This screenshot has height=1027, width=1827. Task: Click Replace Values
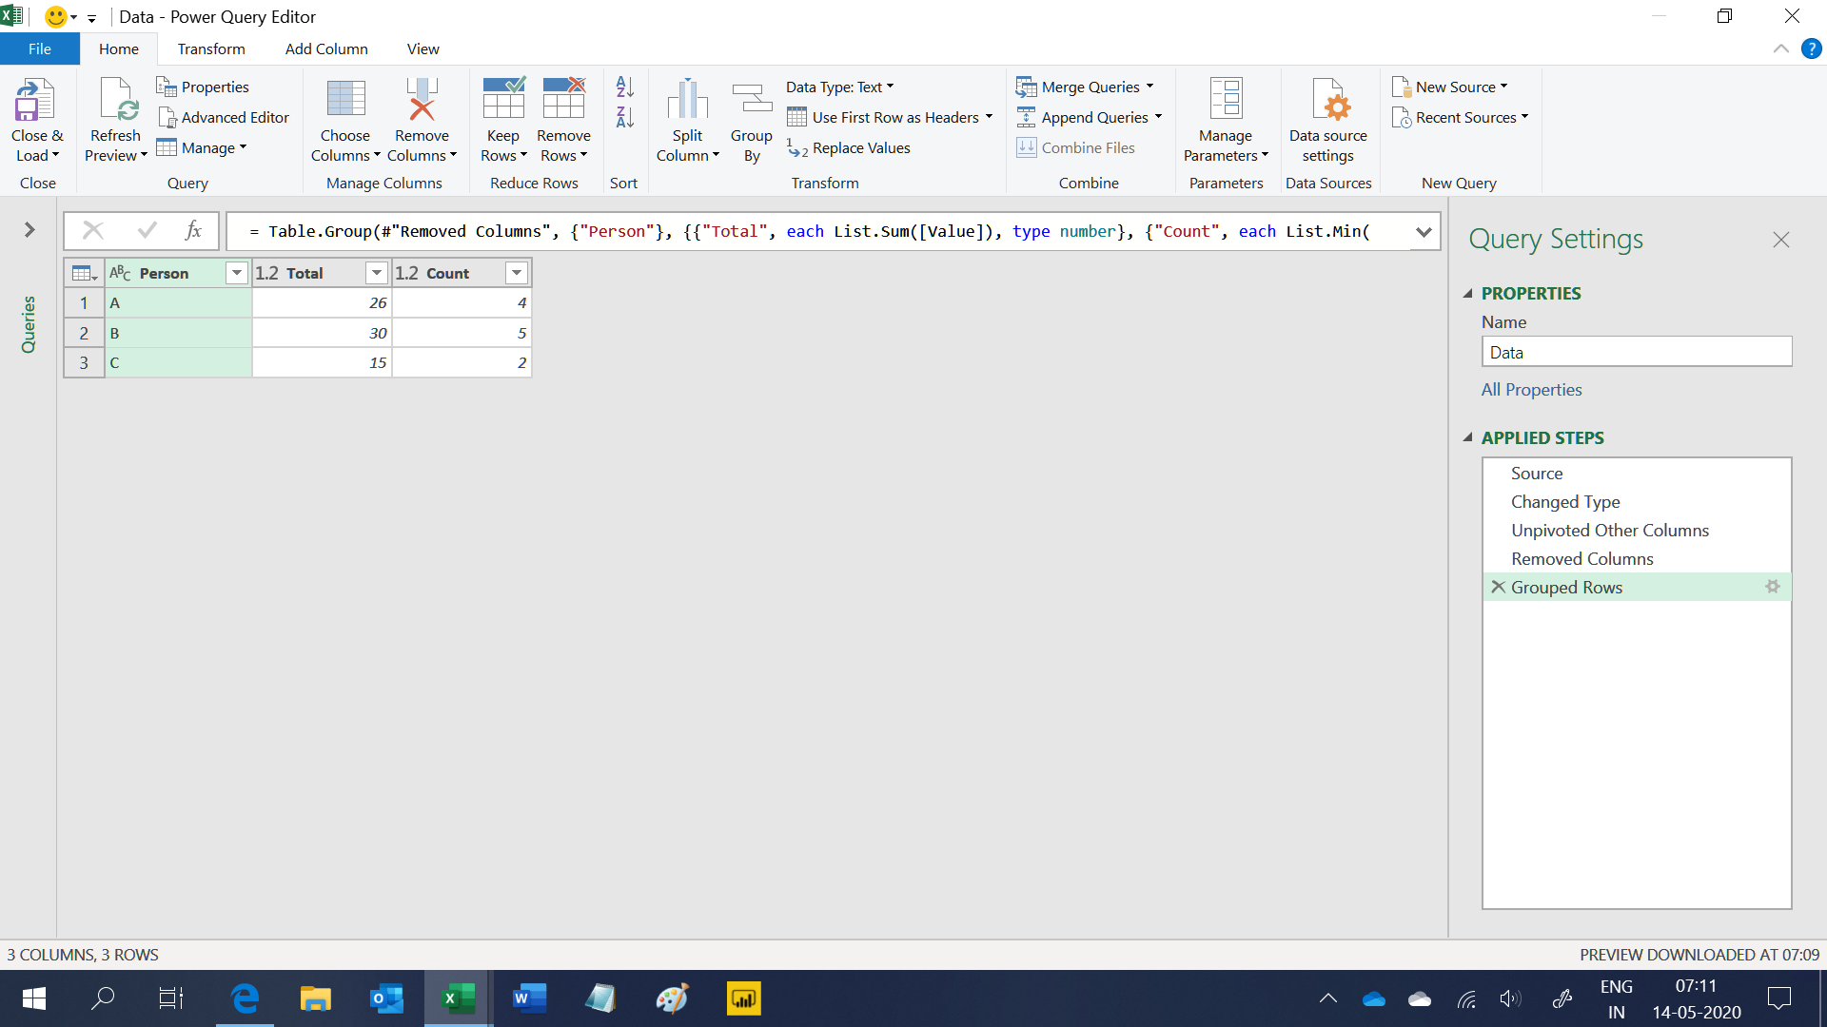point(849,147)
